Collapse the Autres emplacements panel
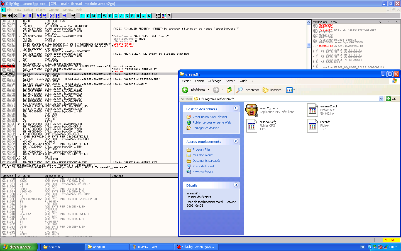 point(236,141)
